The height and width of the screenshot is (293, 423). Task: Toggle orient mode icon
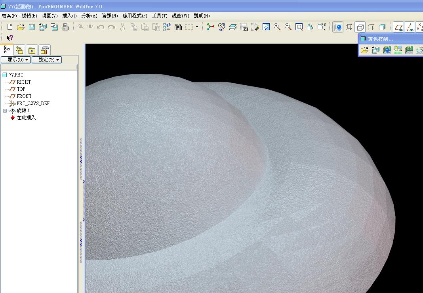tap(221, 27)
